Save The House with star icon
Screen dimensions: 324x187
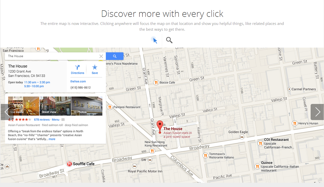[95, 69]
